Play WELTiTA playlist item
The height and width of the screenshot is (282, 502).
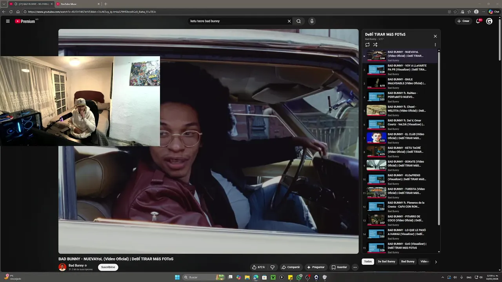[x=400, y=111]
